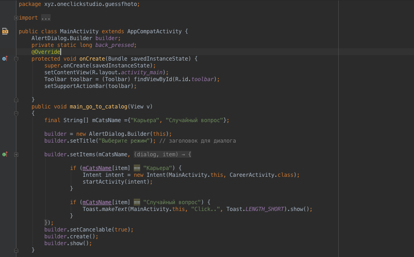Place cursor on the @Override annotation

click(46, 52)
